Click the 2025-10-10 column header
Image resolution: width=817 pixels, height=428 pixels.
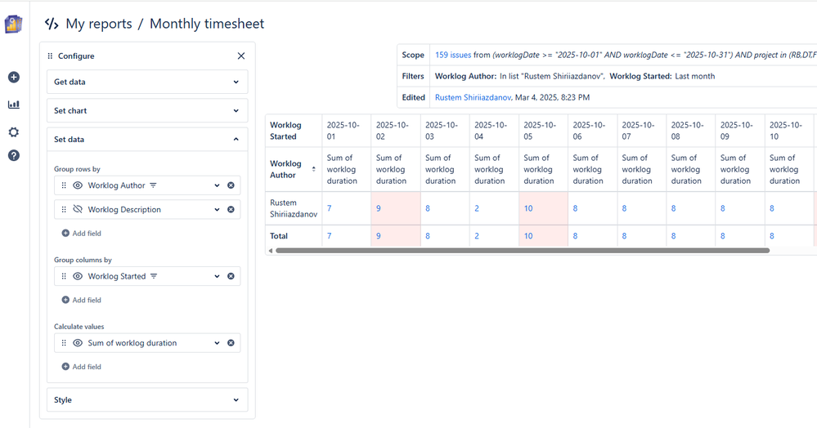coord(789,131)
